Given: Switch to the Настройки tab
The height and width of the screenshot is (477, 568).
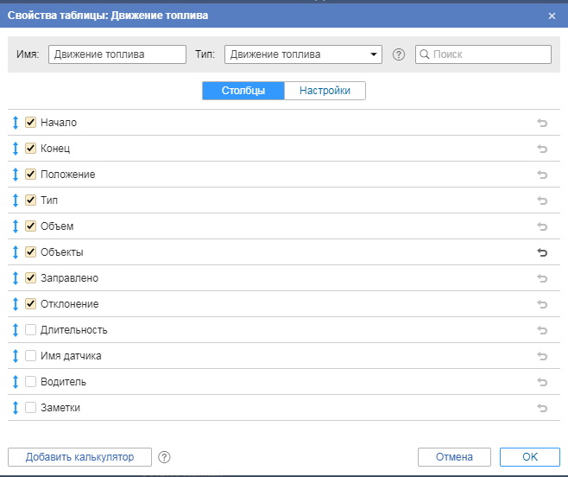Looking at the screenshot, I should [325, 91].
